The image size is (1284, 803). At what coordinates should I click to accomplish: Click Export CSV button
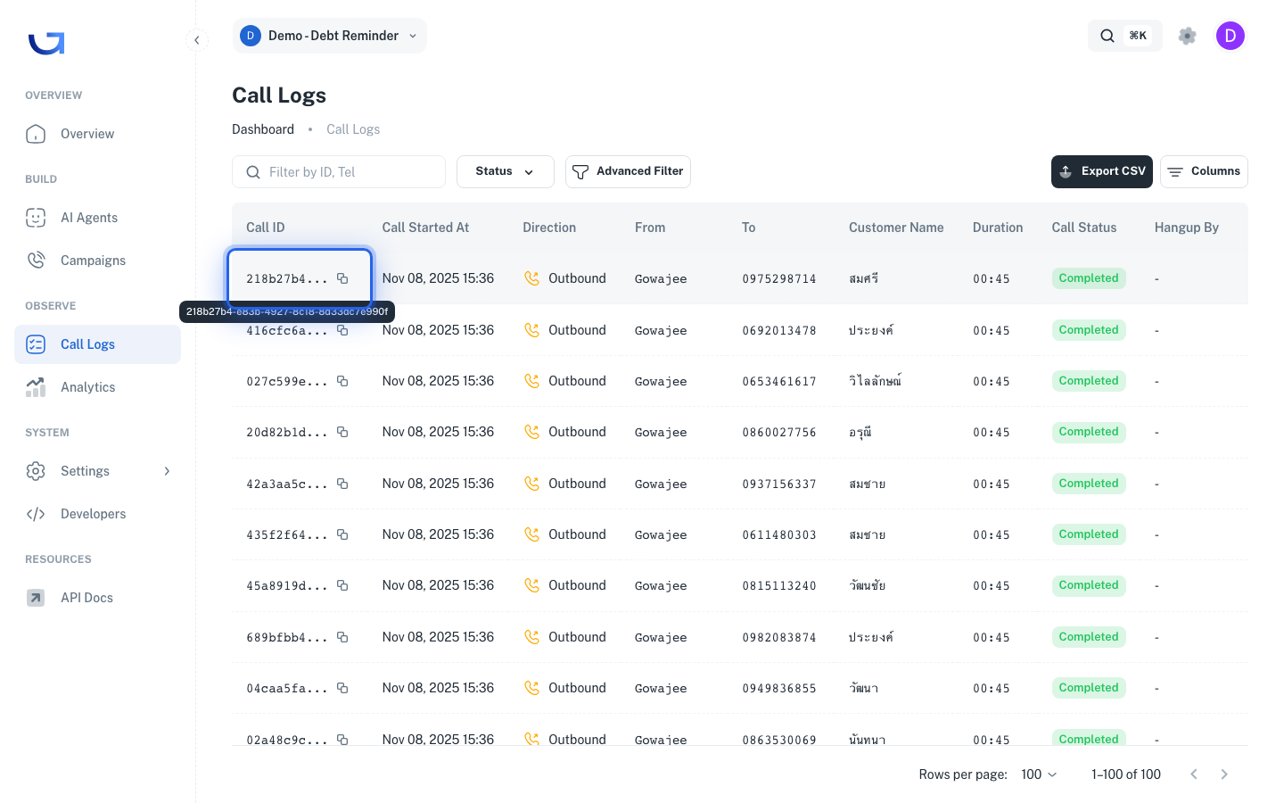click(1102, 171)
